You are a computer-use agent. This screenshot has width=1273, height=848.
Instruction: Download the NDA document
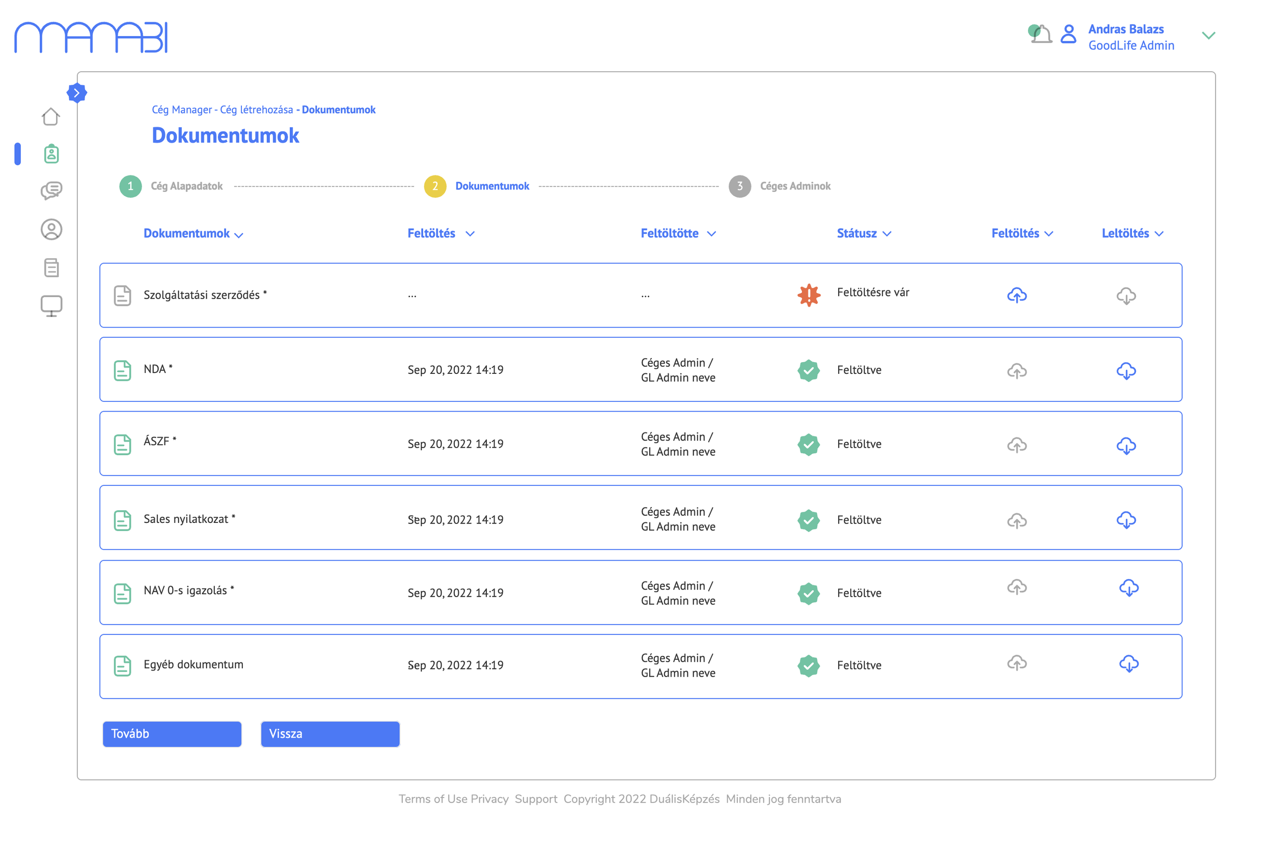click(x=1126, y=371)
